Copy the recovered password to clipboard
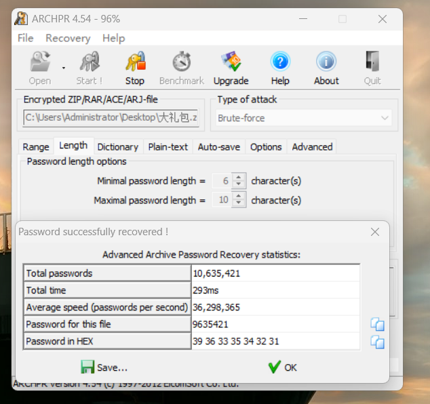 tap(377, 324)
